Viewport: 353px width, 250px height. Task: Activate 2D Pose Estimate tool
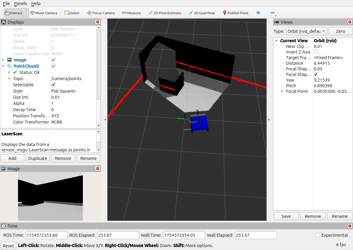[x=165, y=13]
